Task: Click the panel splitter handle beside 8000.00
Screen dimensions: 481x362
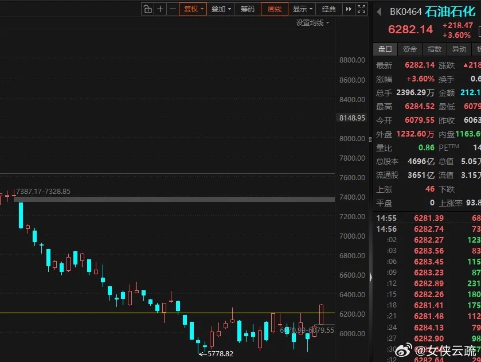Action: coord(370,139)
